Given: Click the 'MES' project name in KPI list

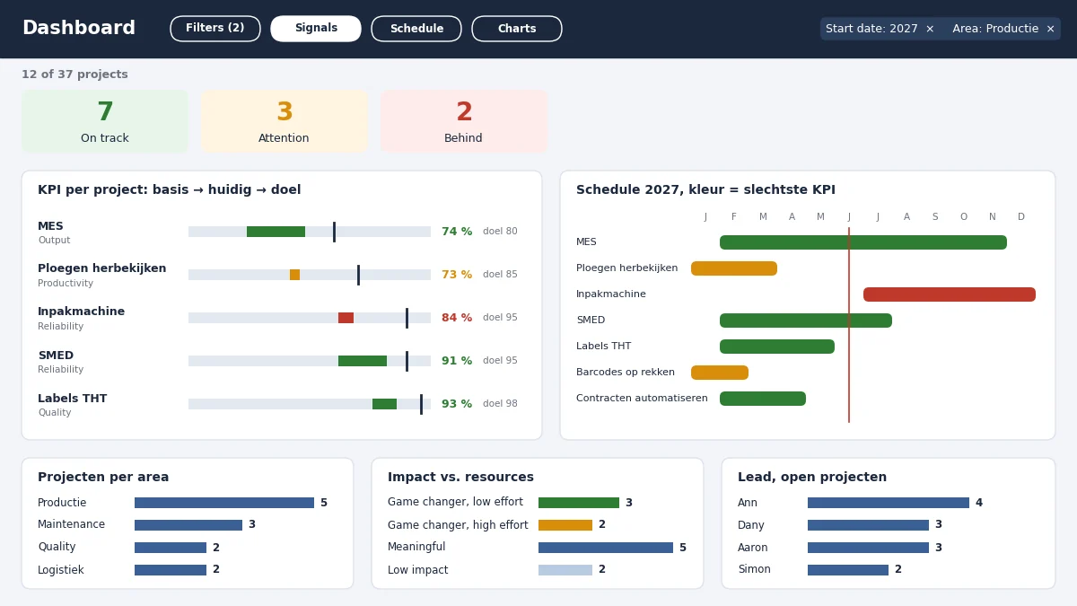Looking at the screenshot, I should coord(50,226).
